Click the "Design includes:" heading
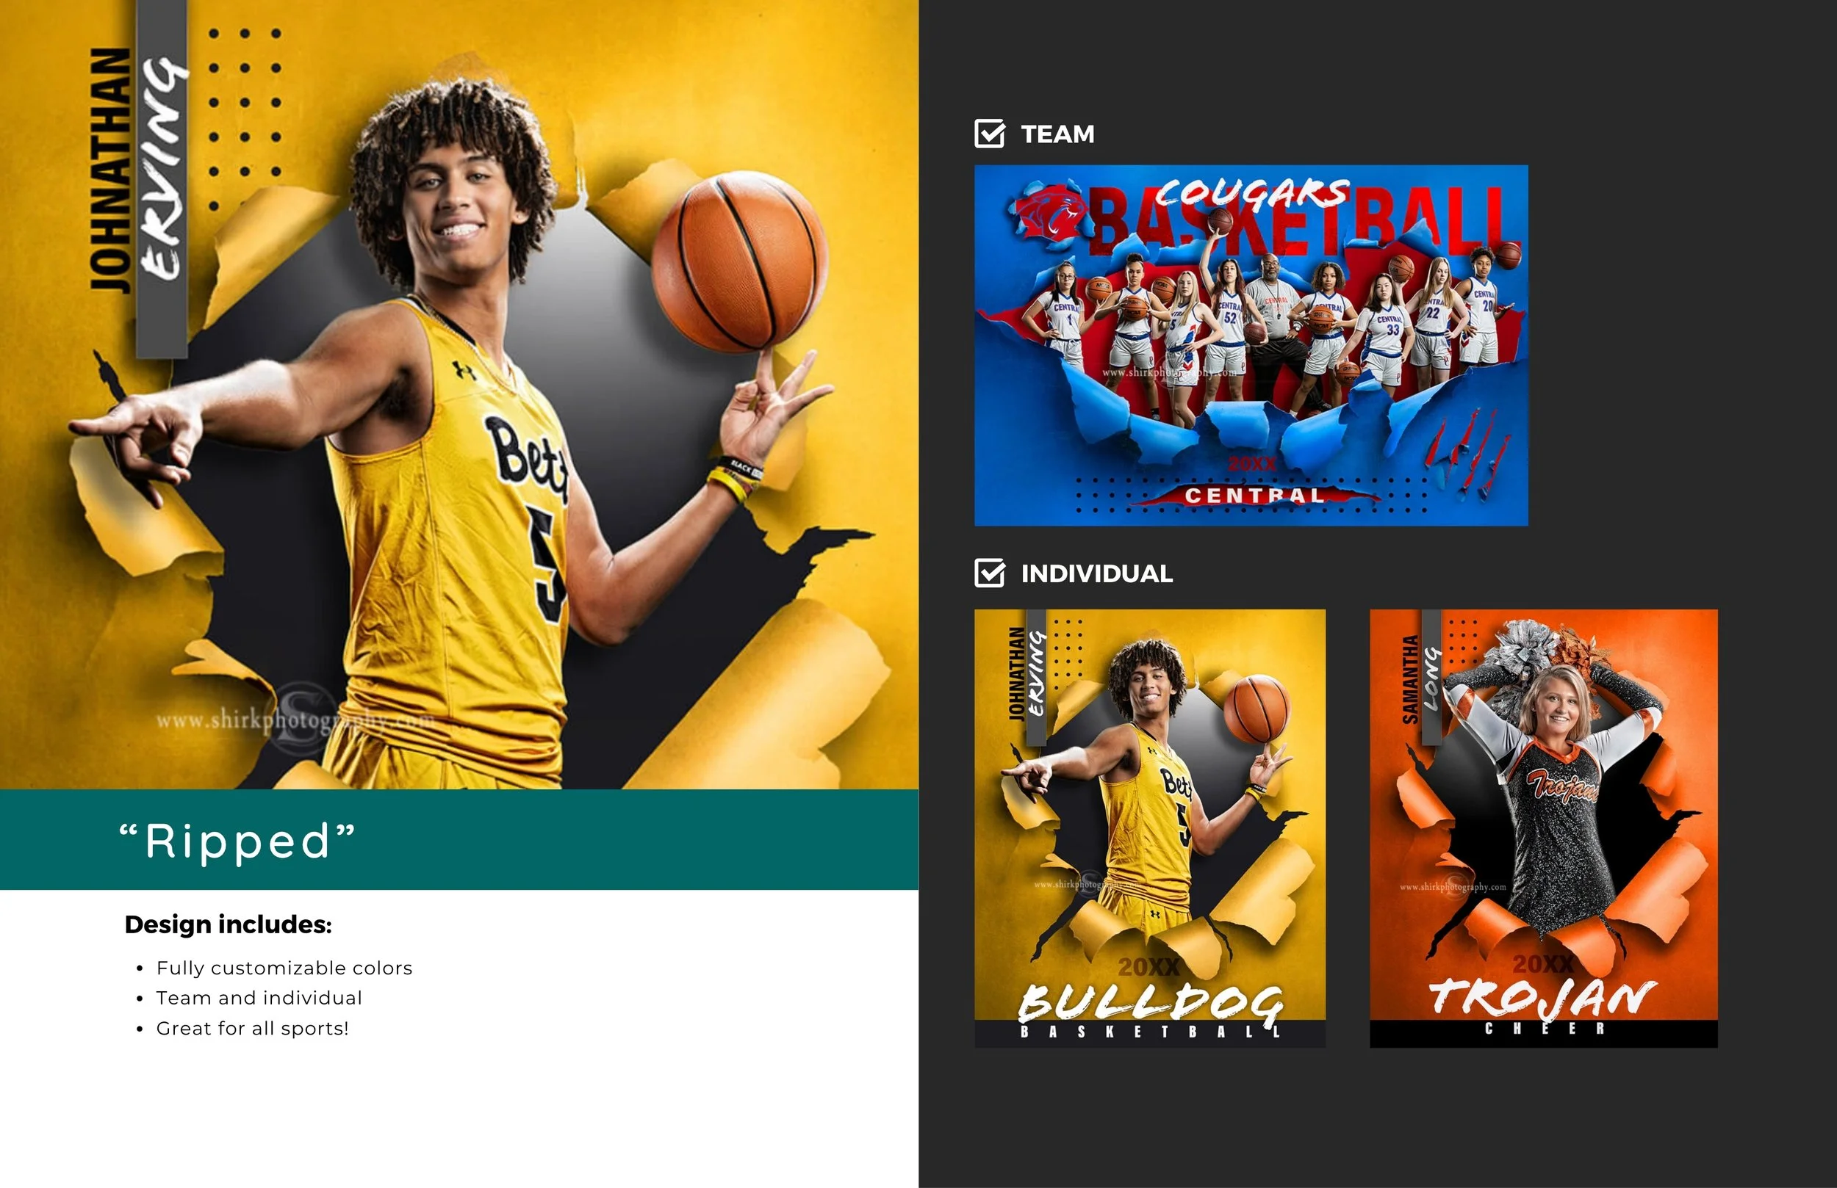Viewport: 1837px width, 1188px height. tap(228, 924)
